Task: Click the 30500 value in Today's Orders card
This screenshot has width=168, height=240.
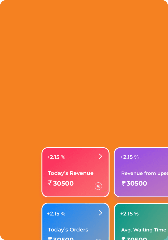Action: click(x=63, y=238)
